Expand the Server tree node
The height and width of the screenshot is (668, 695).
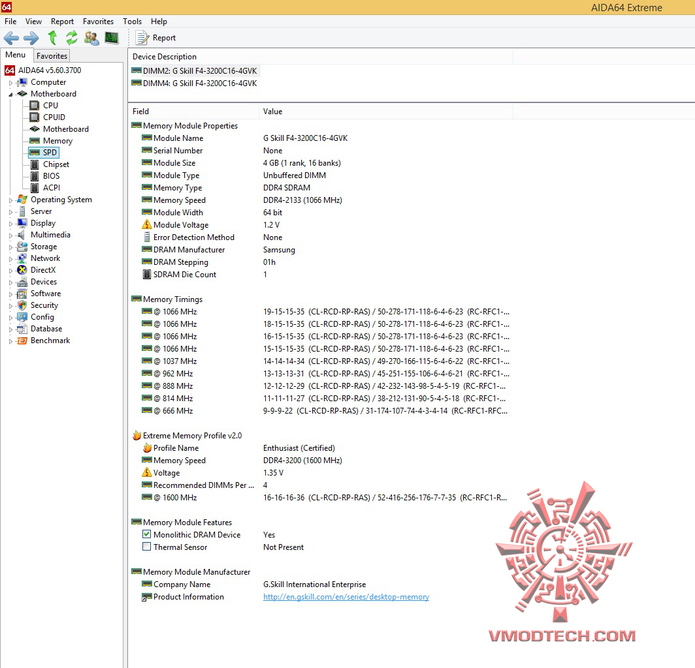(x=10, y=212)
